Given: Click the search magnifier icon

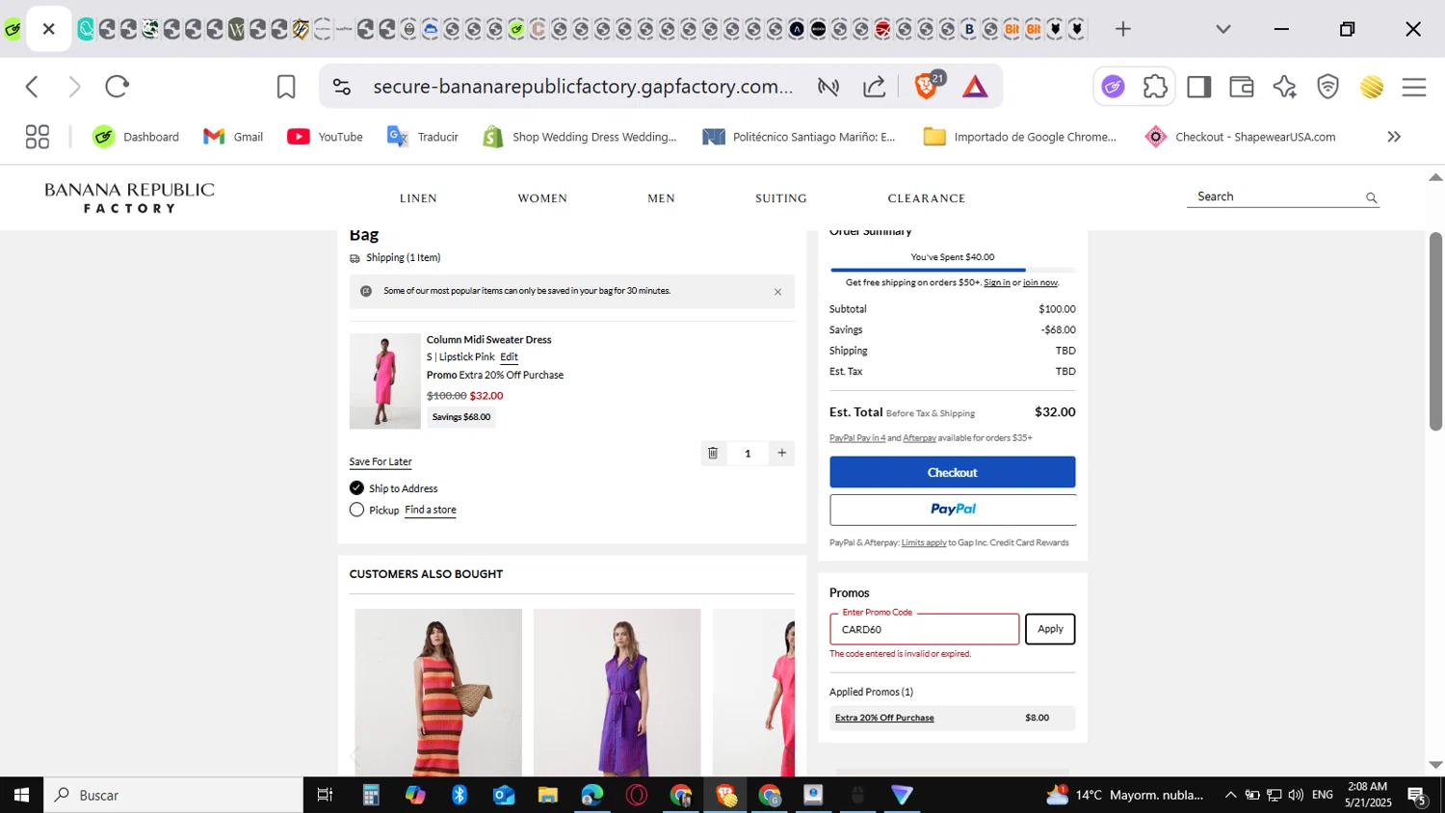Looking at the screenshot, I should pyautogui.click(x=1371, y=197).
